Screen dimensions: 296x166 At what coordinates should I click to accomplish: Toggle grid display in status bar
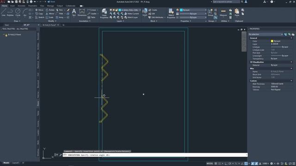[x=216, y=164]
